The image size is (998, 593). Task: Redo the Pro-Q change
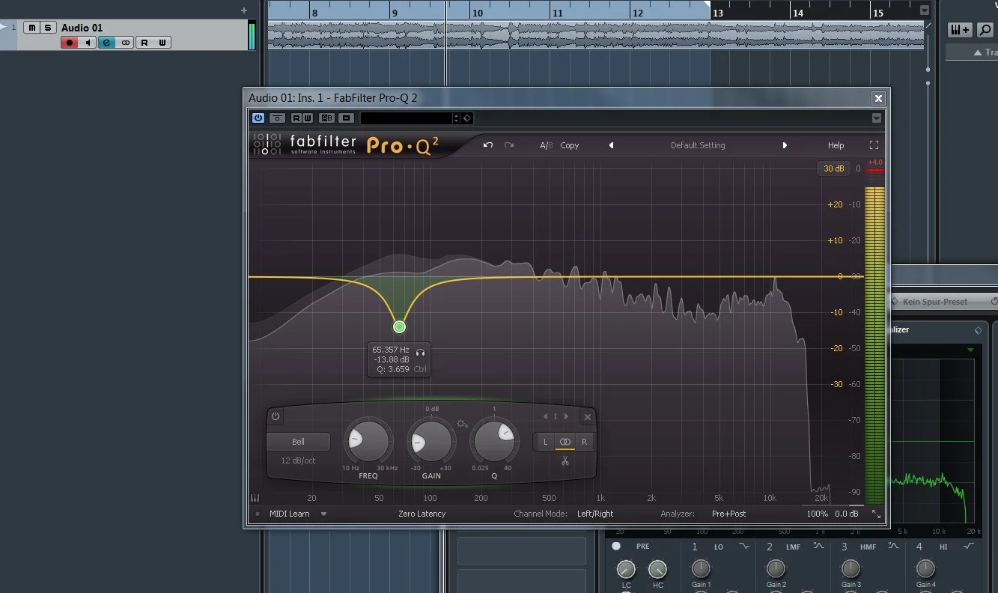coord(509,145)
